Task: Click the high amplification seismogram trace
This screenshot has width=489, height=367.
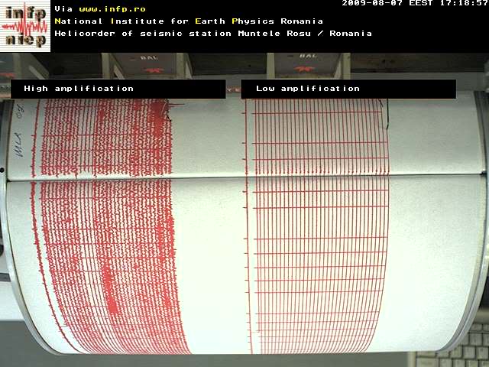Action: 107,229
